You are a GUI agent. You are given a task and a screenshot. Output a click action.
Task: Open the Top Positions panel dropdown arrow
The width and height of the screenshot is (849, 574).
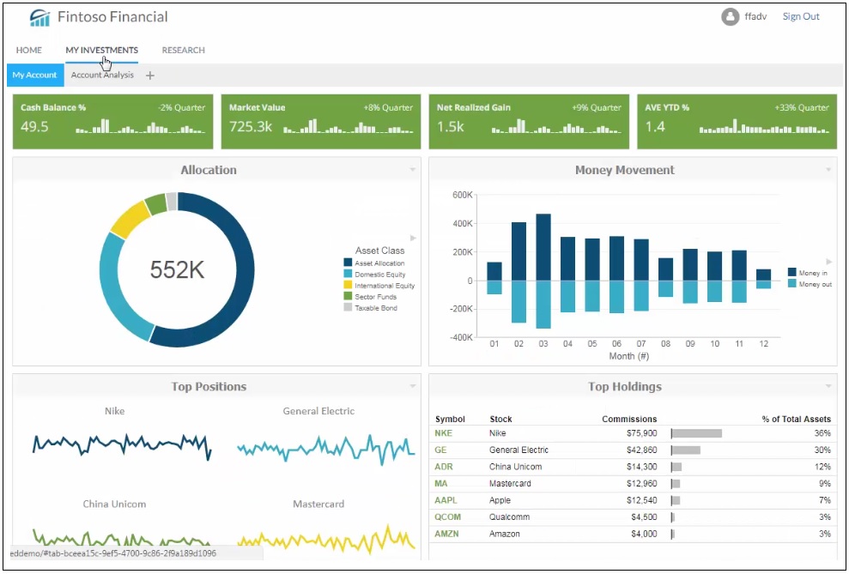tap(413, 386)
